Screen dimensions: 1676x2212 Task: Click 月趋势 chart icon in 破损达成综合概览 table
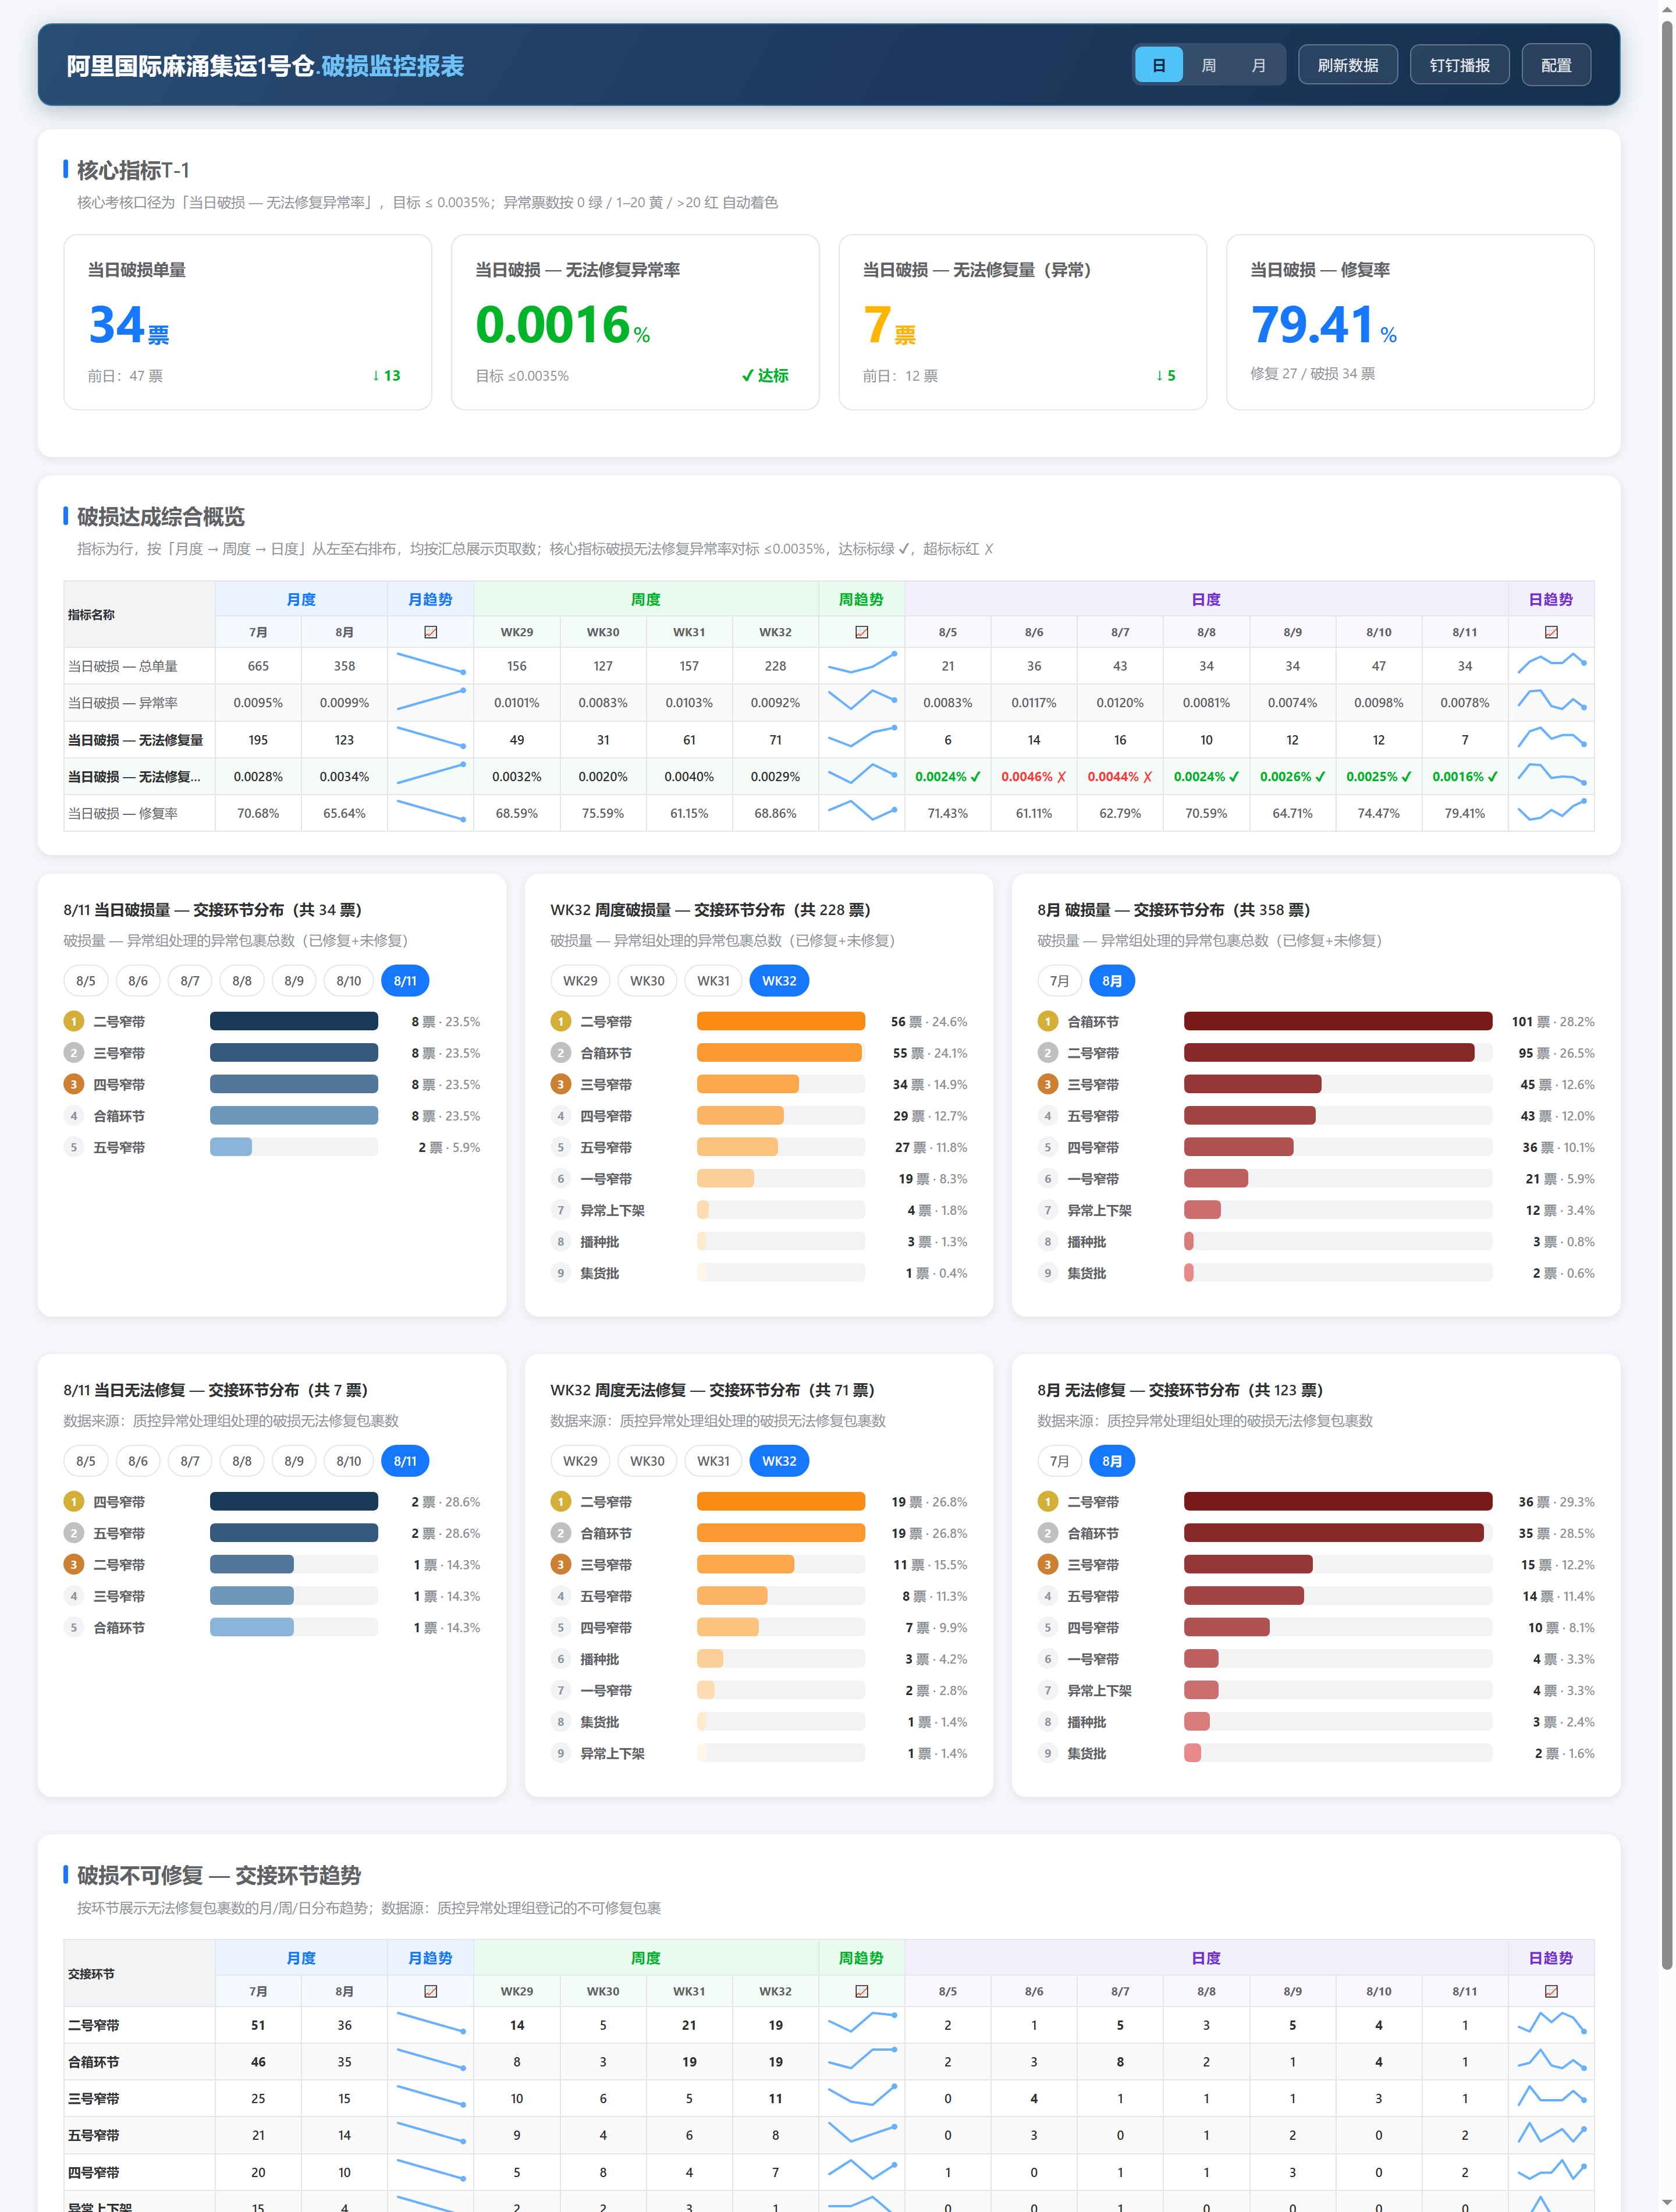click(x=430, y=632)
